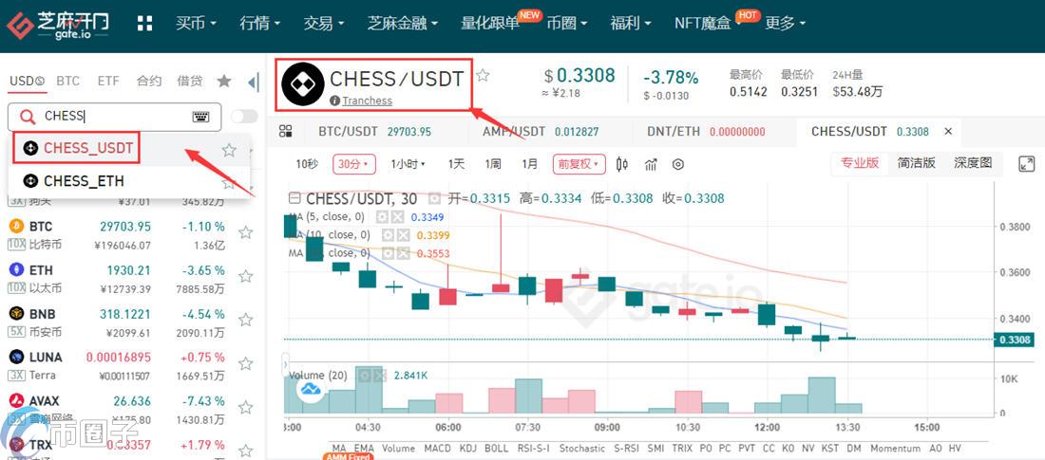Open settings gear for Volume indicator
The image size is (1045, 460).
365,376
